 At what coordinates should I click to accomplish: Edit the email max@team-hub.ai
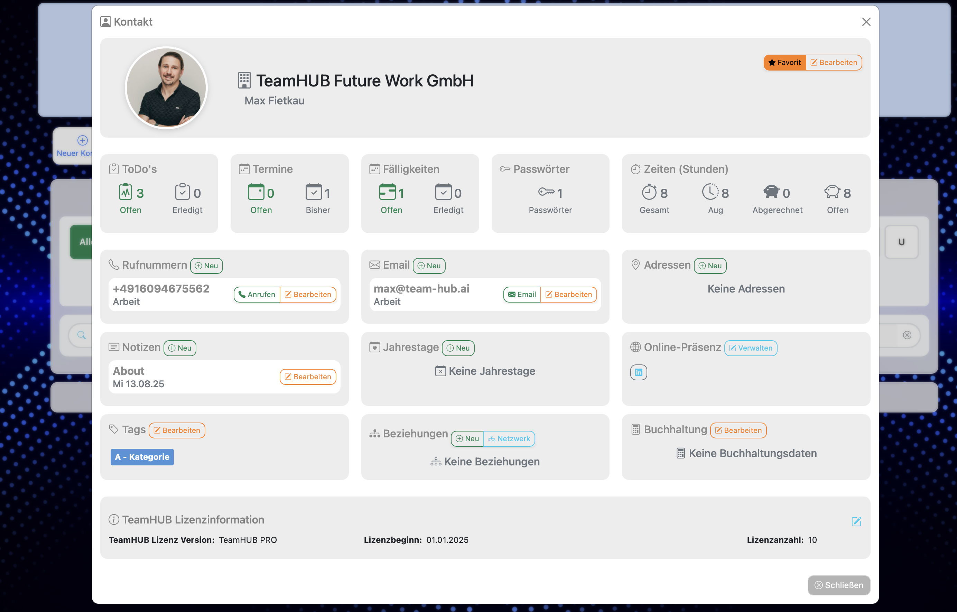point(569,295)
